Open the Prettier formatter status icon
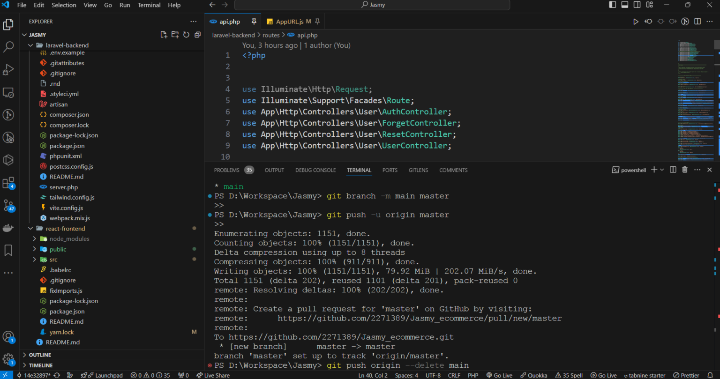 (x=687, y=375)
